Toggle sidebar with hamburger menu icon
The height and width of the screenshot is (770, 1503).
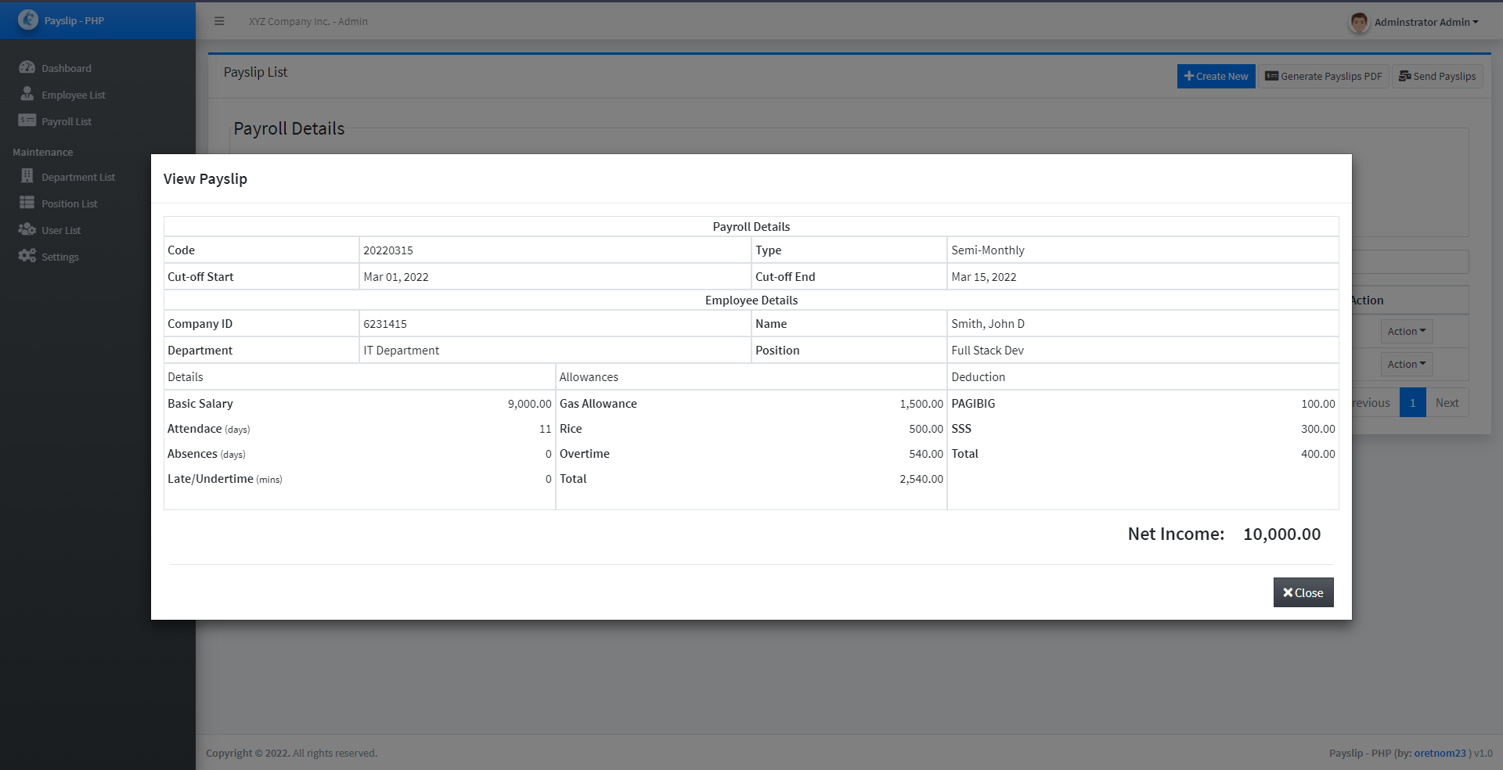(219, 21)
